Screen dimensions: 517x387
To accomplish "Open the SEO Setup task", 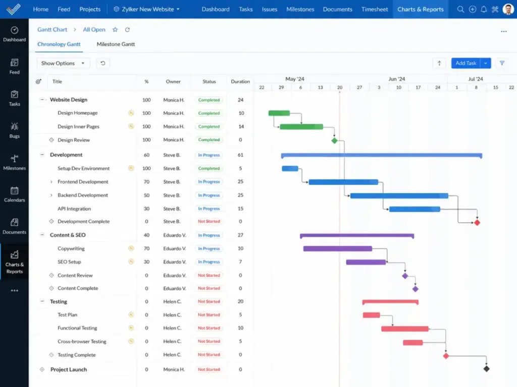I will (x=69, y=262).
